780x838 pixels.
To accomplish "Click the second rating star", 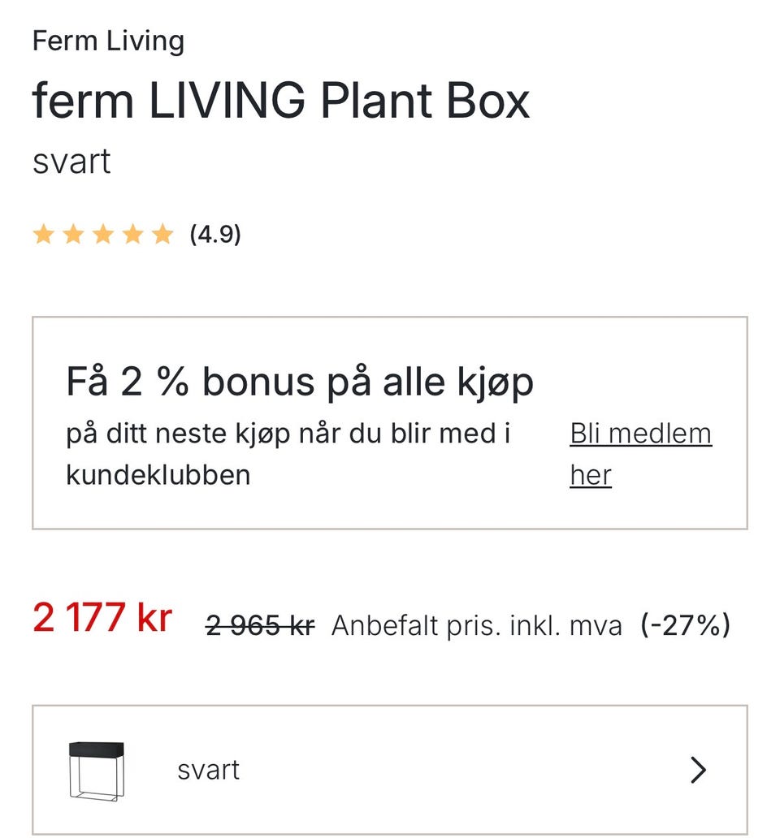I will (x=73, y=235).
